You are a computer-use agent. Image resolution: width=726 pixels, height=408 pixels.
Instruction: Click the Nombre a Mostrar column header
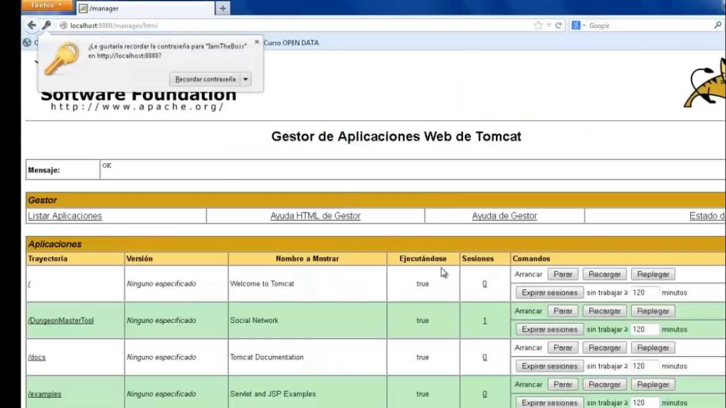point(307,258)
